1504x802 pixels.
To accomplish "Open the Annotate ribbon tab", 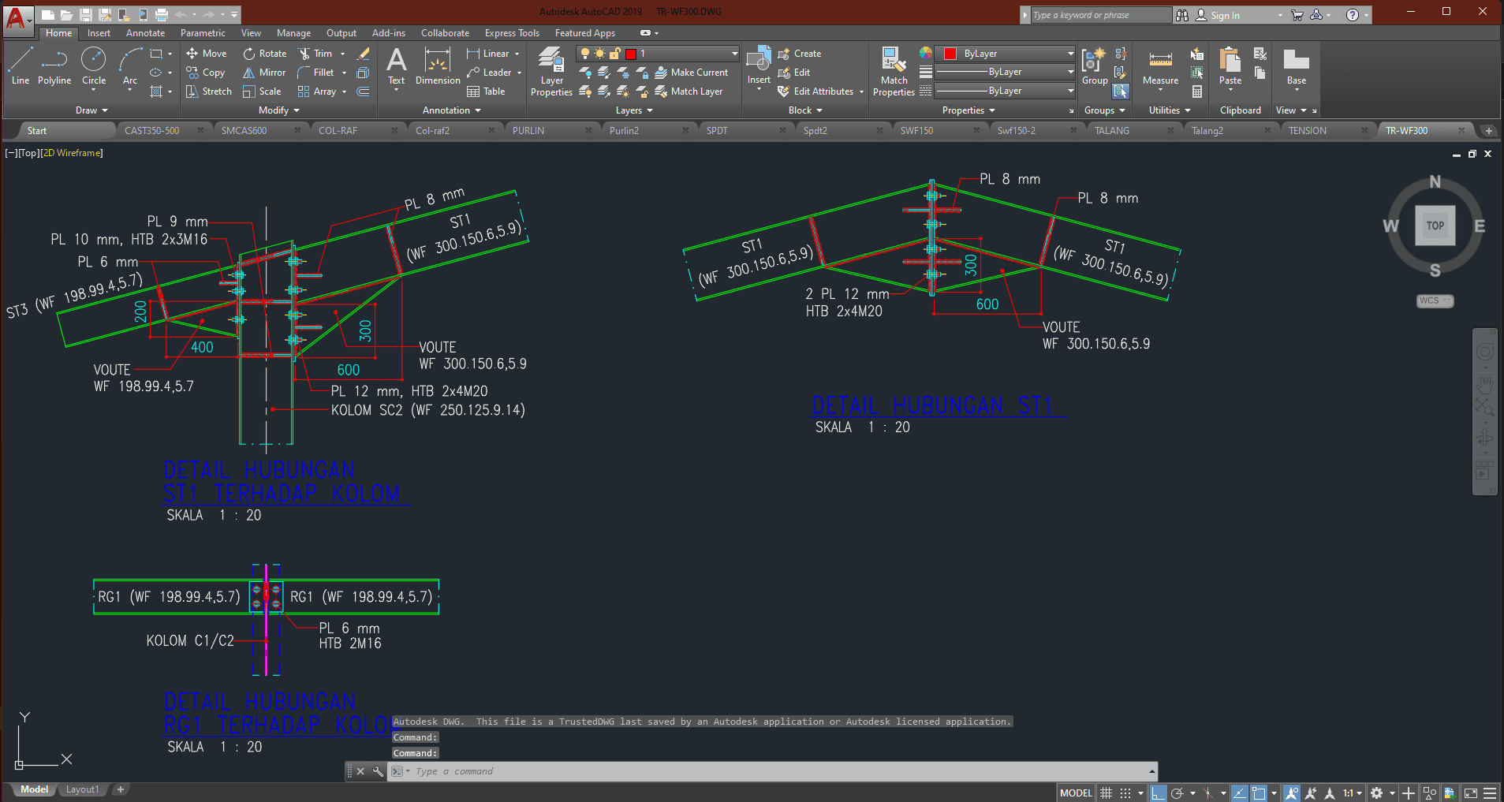I will 145,33.
